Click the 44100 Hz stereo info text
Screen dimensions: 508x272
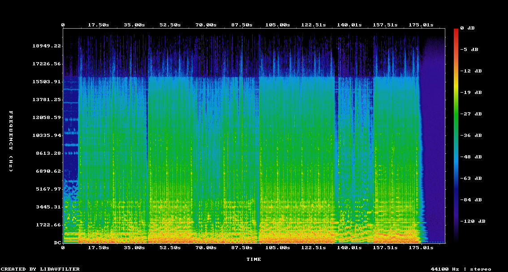[x=461, y=269]
